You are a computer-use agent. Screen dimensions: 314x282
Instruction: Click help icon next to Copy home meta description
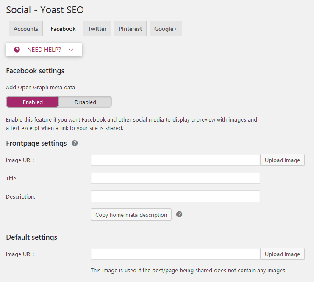pos(179,214)
